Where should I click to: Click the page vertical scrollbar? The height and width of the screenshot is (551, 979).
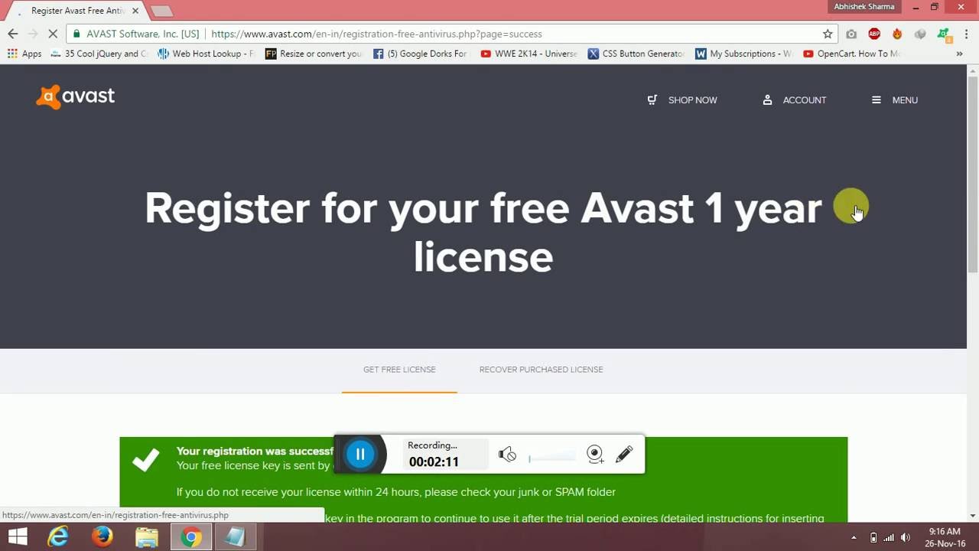tap(973, 174)
